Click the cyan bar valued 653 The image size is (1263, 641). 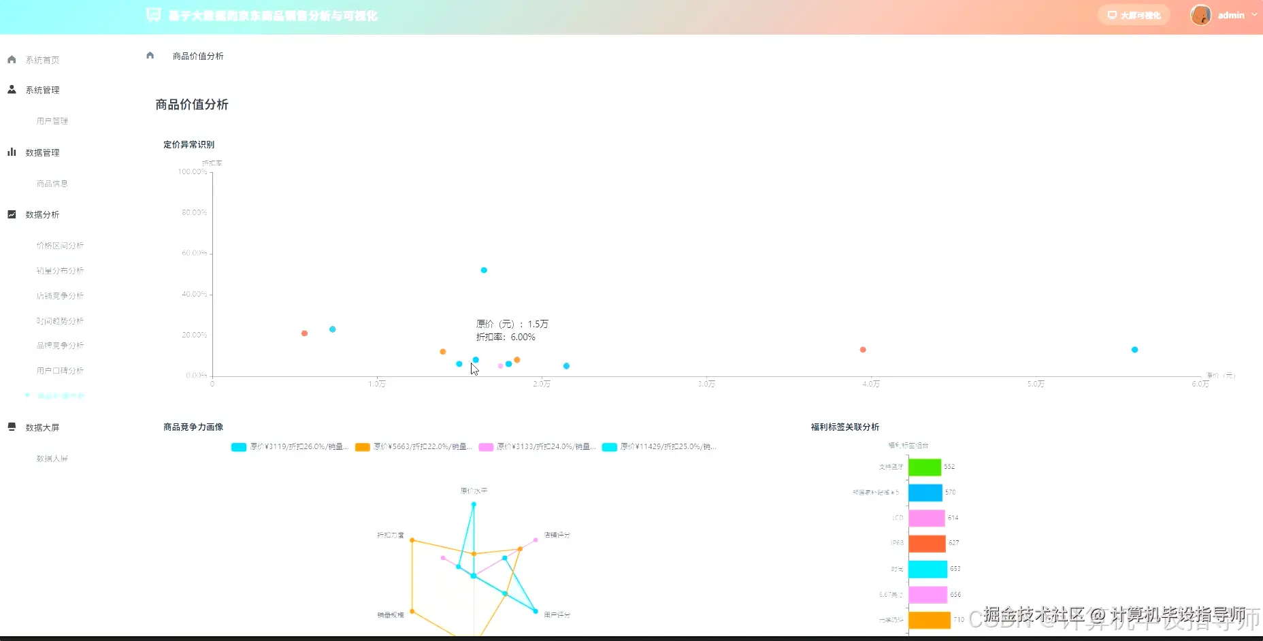pyautogui.click(x=928, y=569)
